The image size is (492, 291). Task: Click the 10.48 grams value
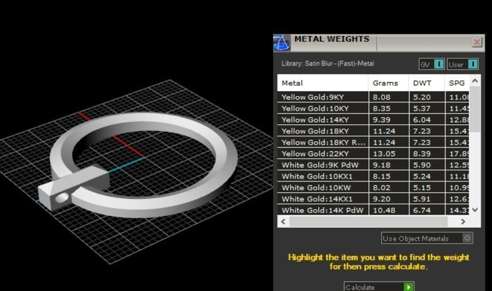point(384,210)
